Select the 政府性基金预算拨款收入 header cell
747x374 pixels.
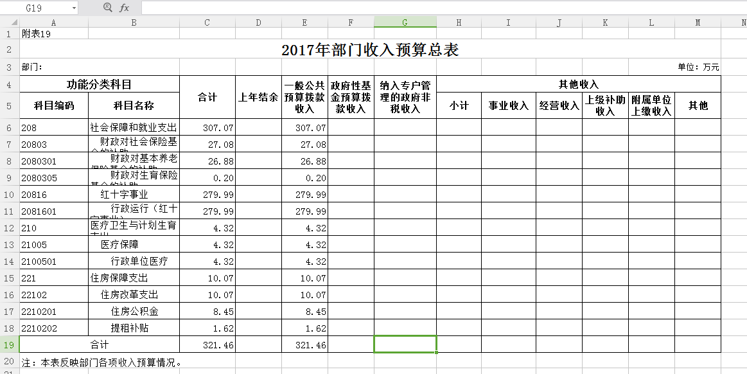351,97
